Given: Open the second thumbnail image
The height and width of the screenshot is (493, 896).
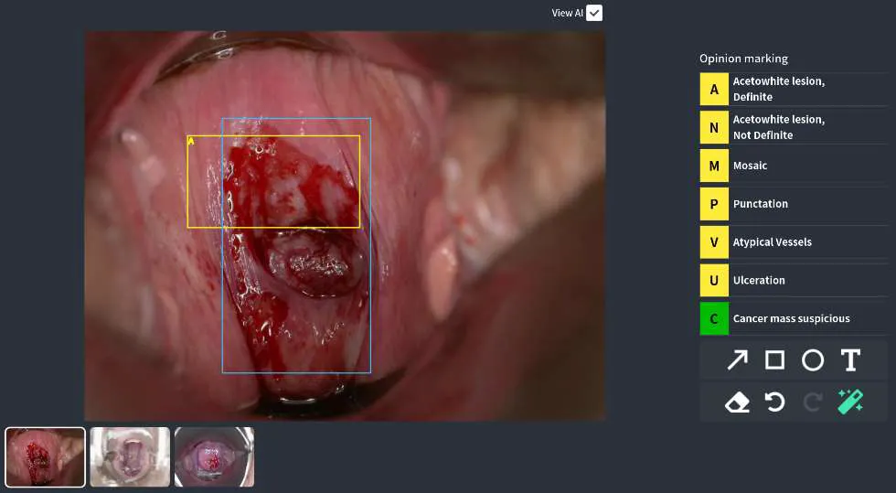Looking at the screenshot, I should (x=130, y=456).
